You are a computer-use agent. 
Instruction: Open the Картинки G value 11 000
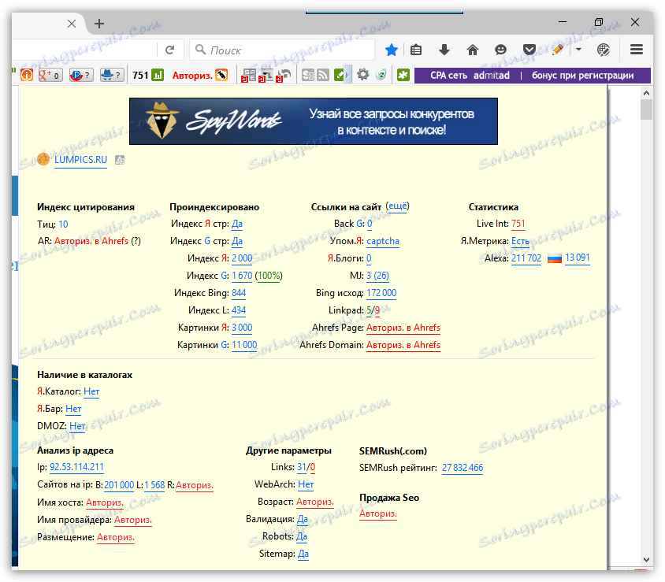click(244, 345)
